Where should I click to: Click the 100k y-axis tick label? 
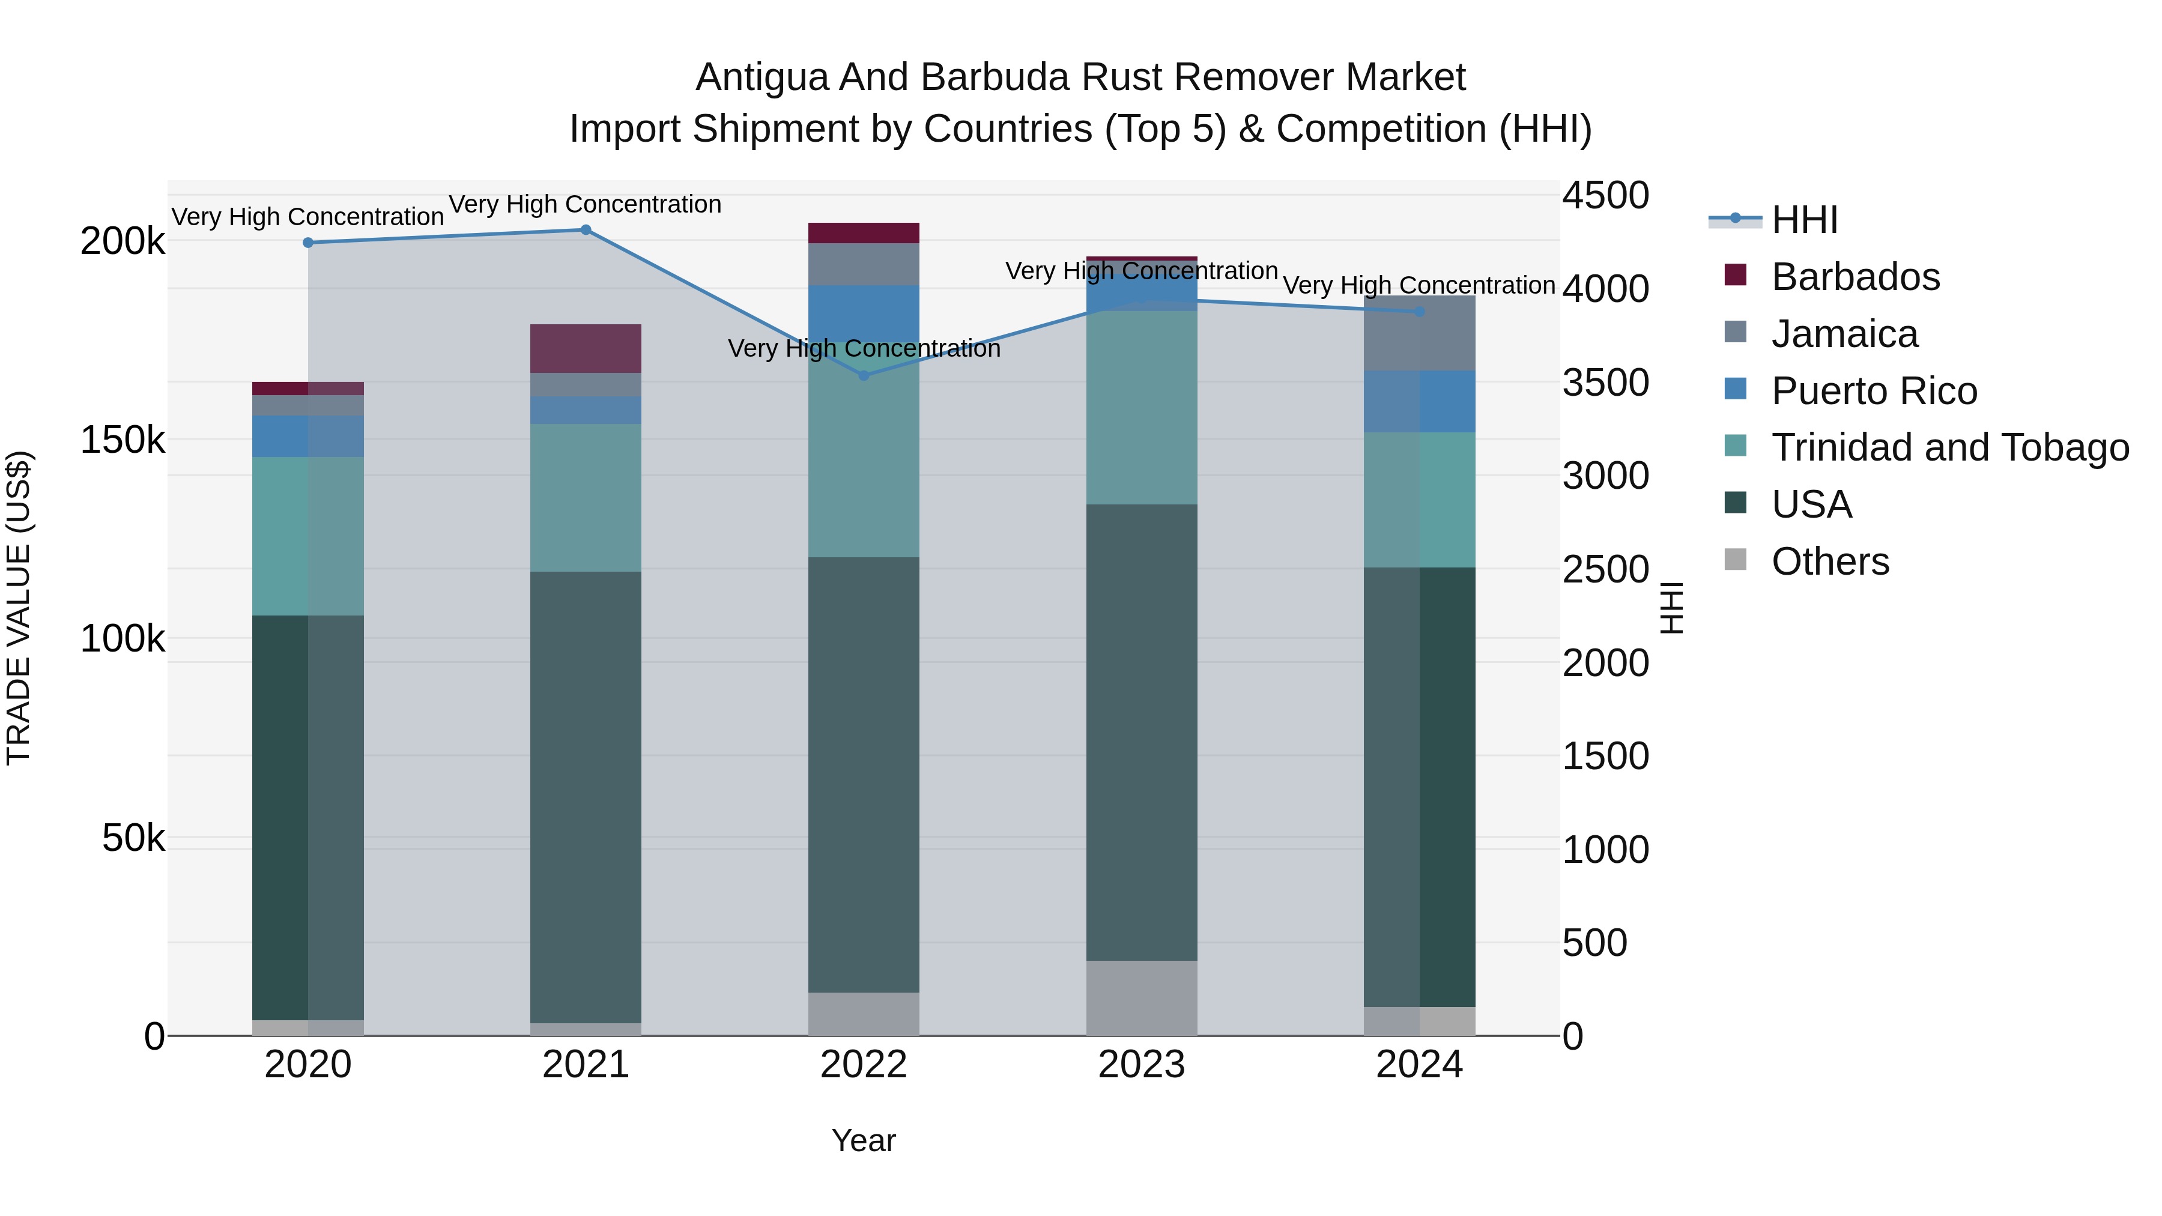pyautogui.click(x=123, y=639)
